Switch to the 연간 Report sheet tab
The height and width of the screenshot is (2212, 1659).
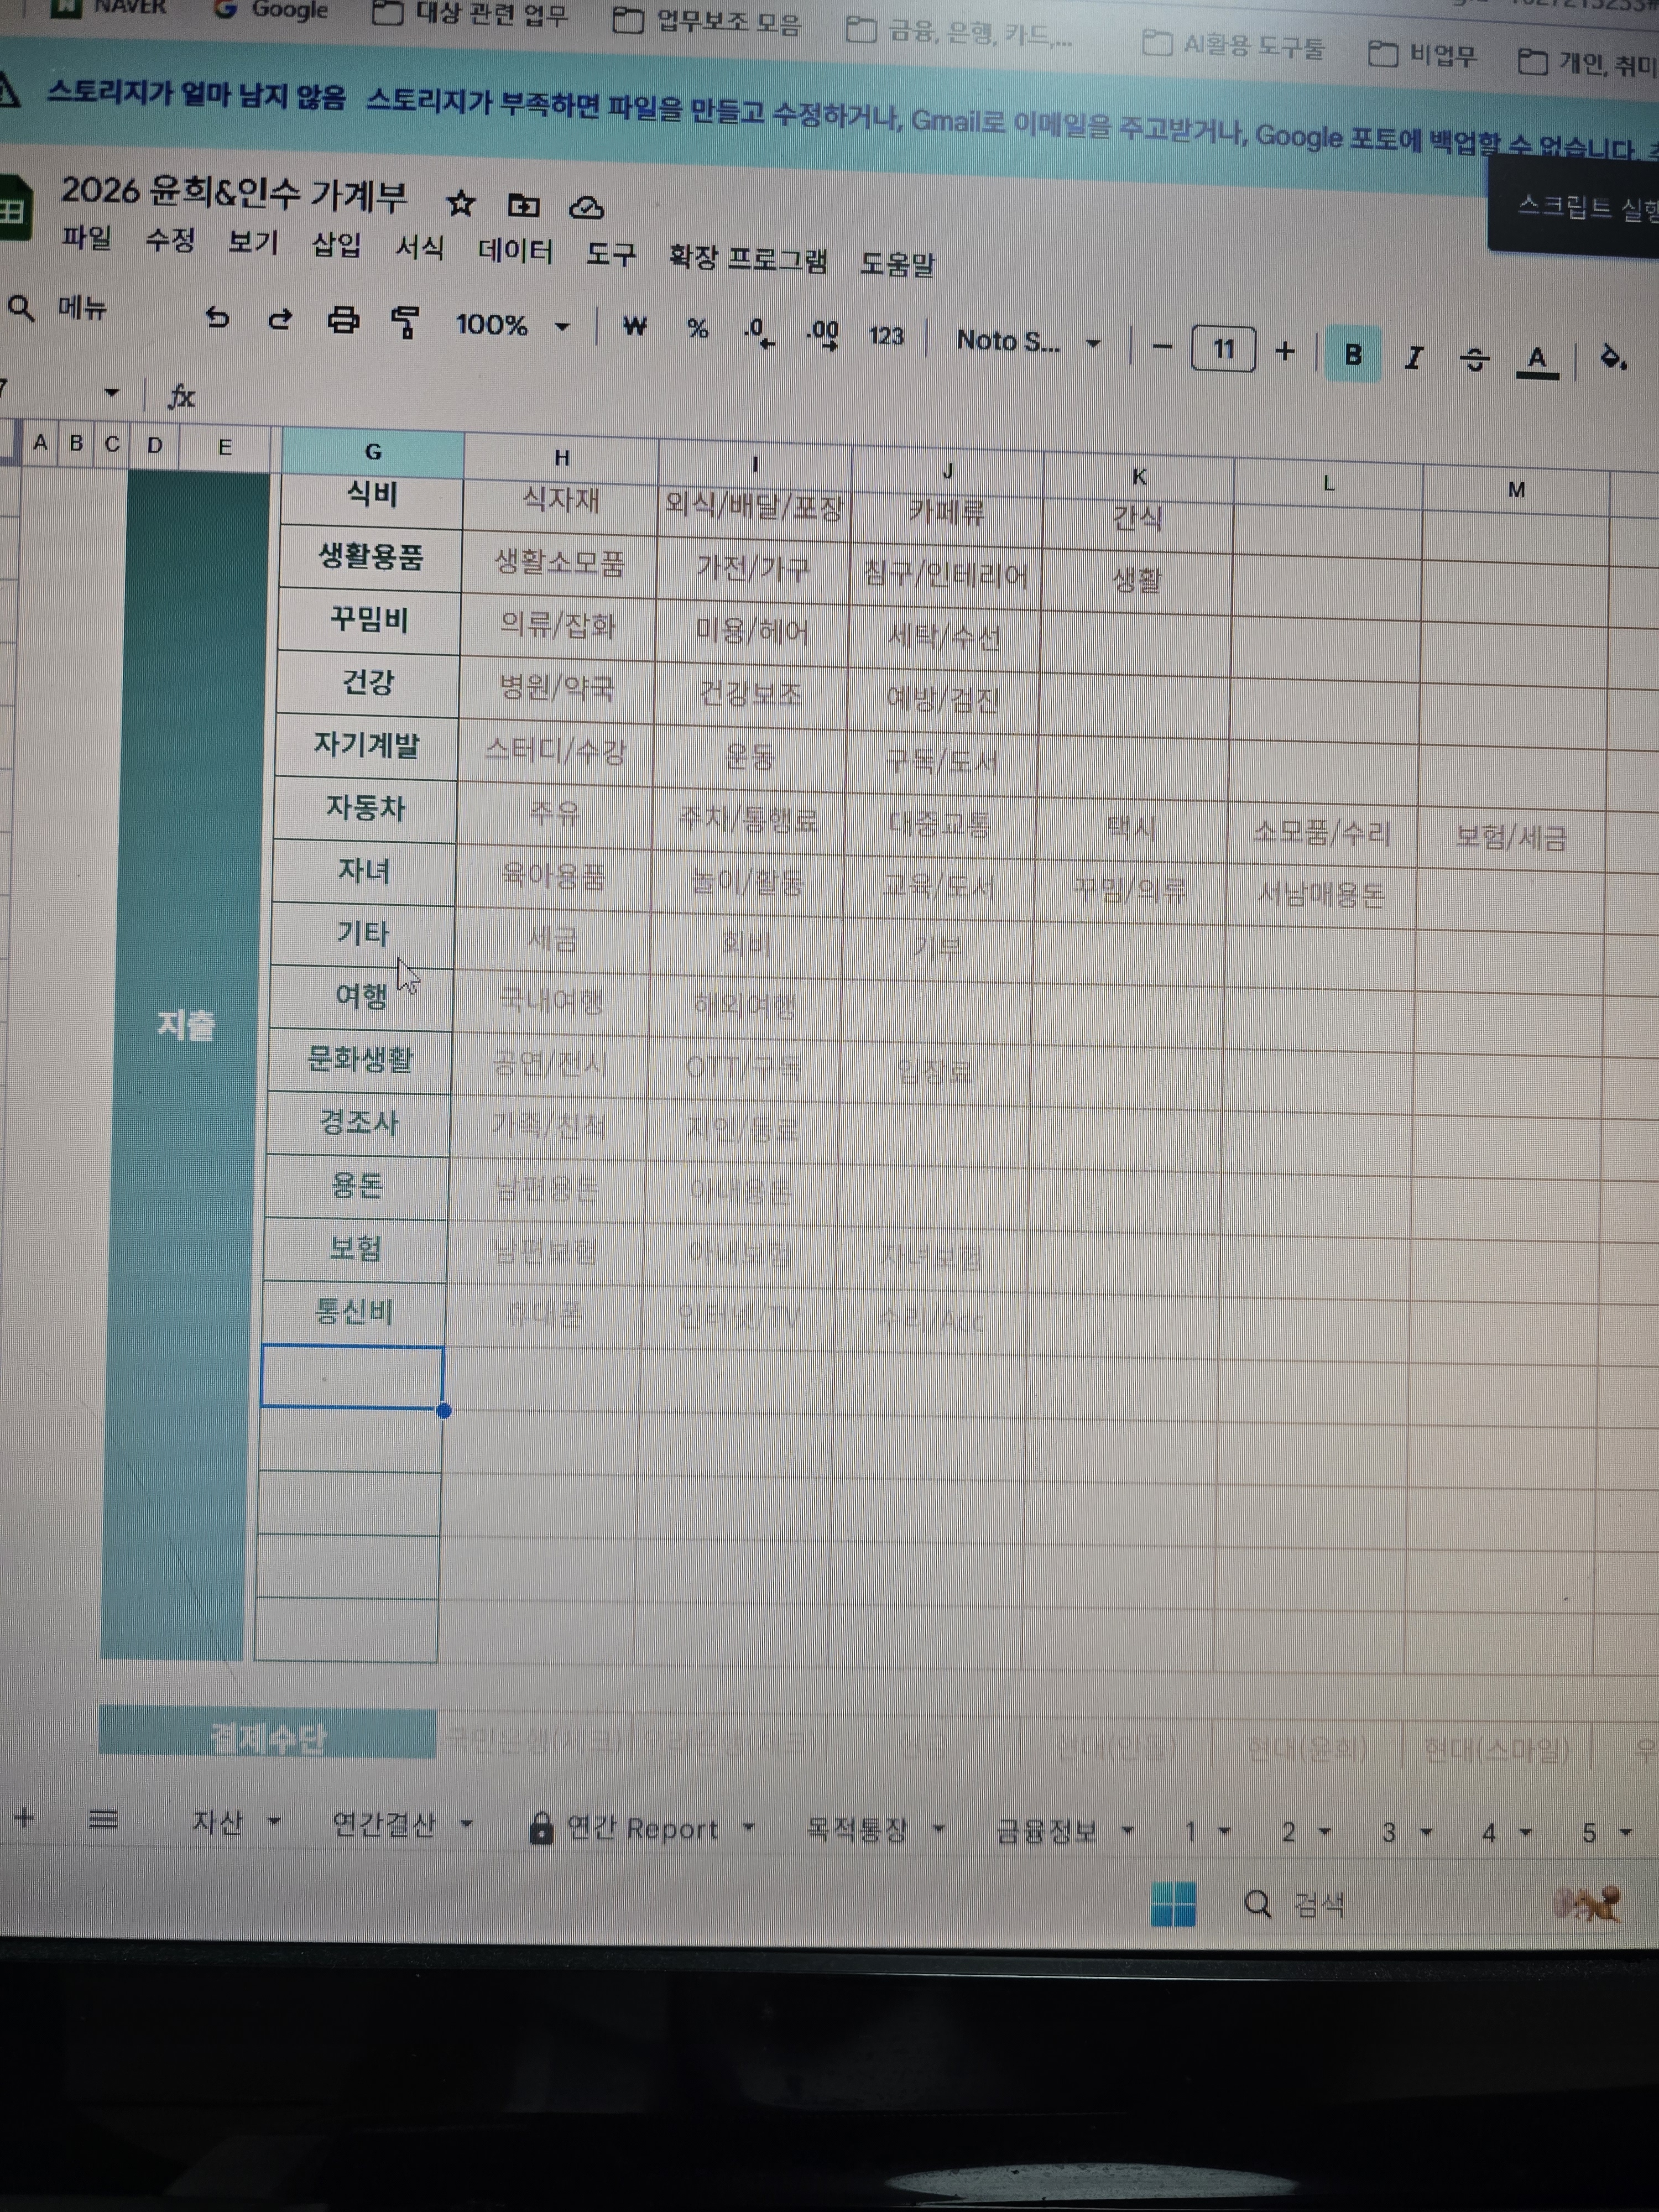tap(643, 1829)
